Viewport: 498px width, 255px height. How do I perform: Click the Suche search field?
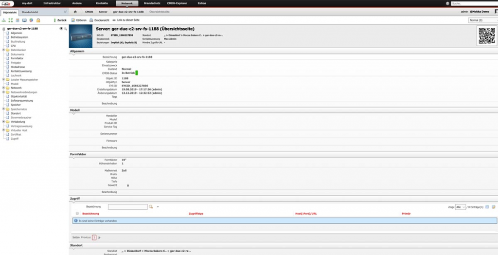pos(474,3)
